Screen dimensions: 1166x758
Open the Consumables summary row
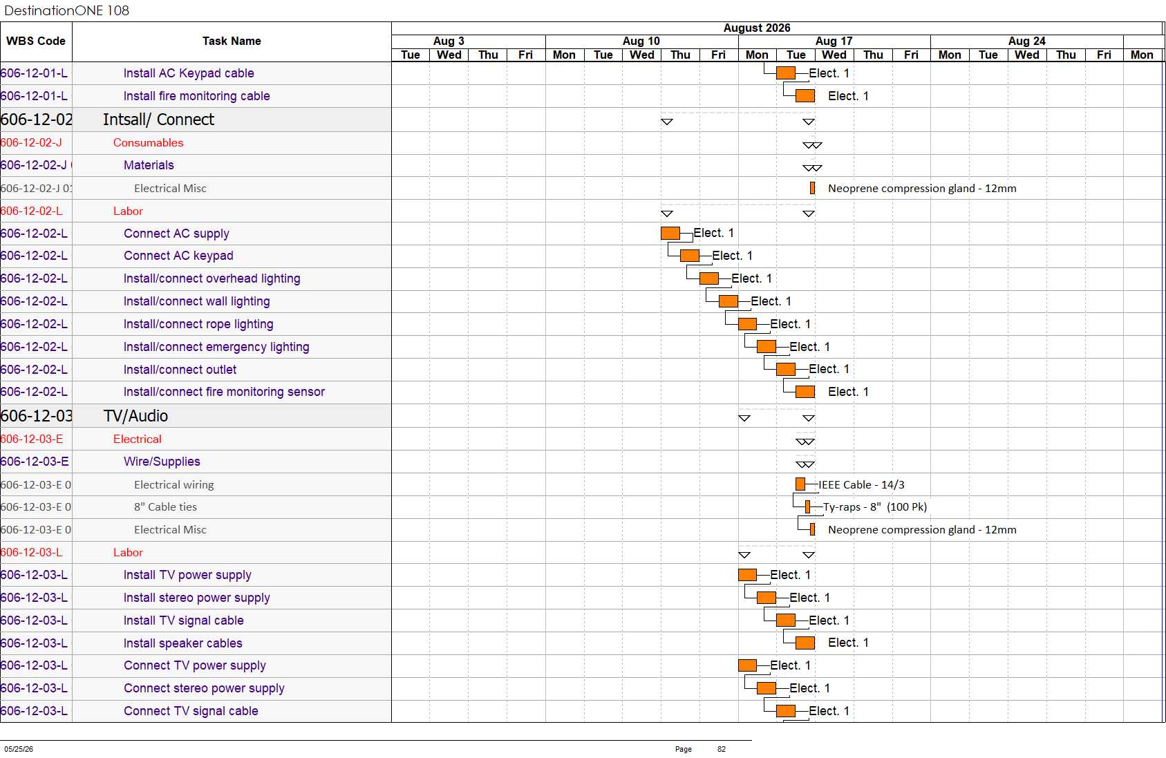click(196, 143)
